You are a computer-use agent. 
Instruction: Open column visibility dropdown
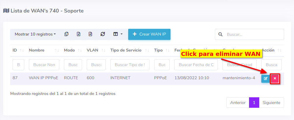118,34
